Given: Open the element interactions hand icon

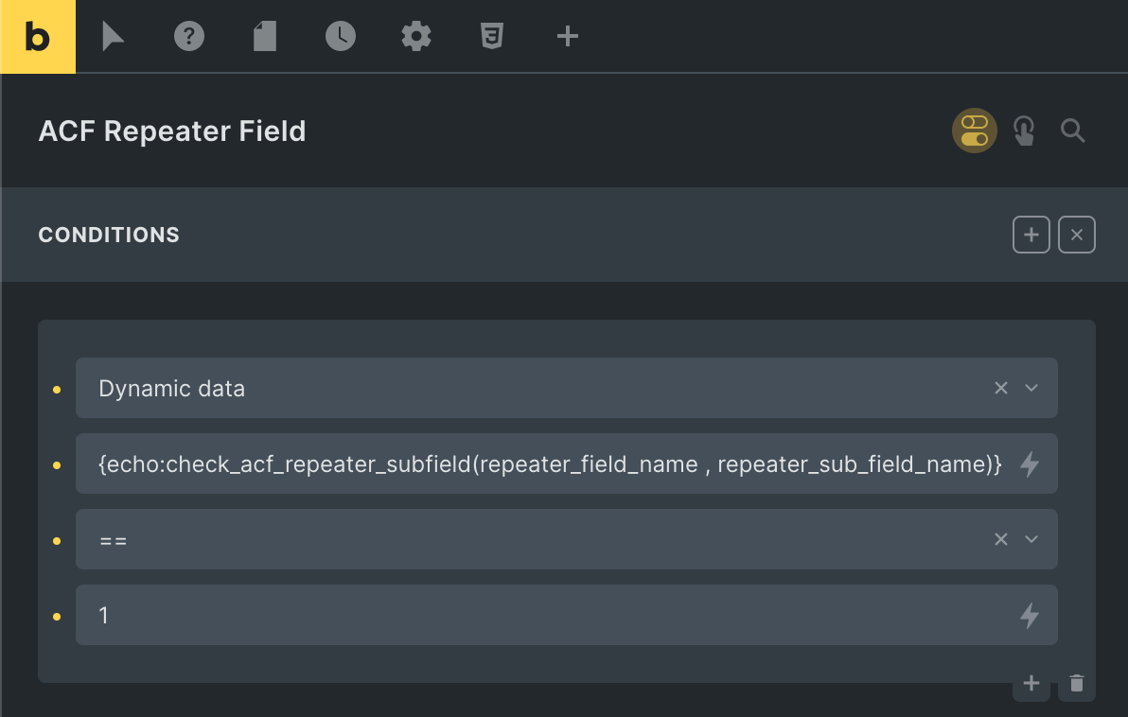Looking at the screenshot, I should tap(1024, 131).
